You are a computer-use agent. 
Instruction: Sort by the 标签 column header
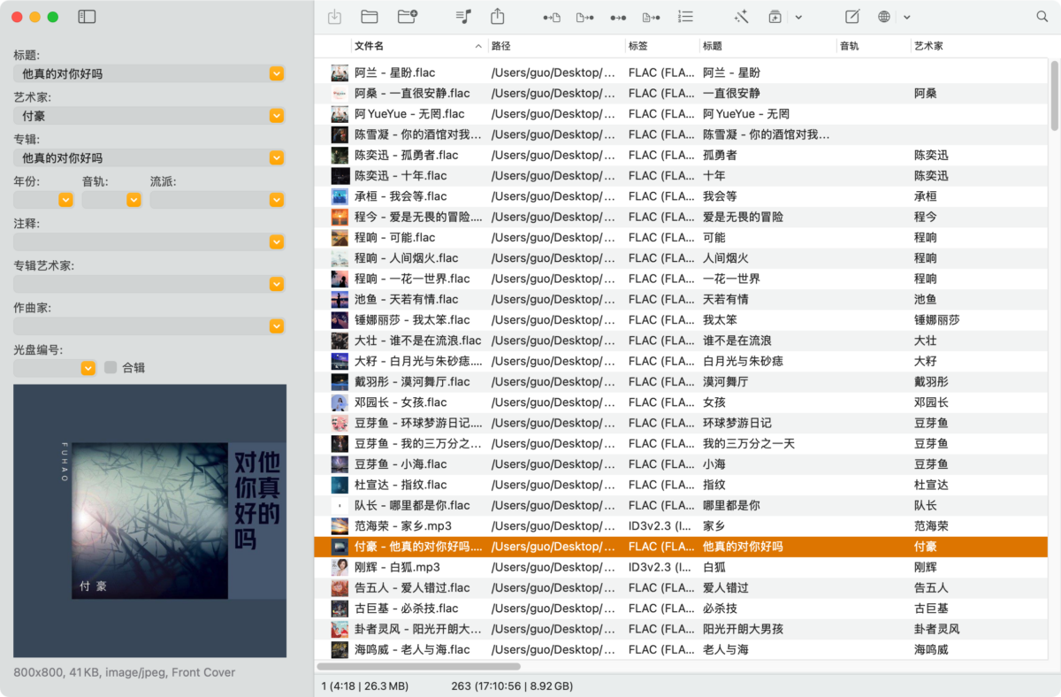pos(661,46)
